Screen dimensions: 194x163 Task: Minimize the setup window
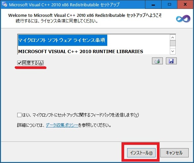(153, 5)
